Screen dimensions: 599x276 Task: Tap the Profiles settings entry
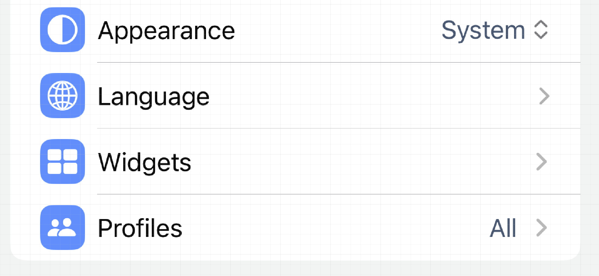tap(140, 228)
